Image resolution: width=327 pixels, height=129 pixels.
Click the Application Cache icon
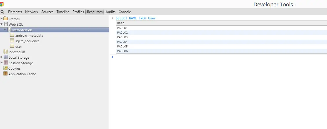5,73
